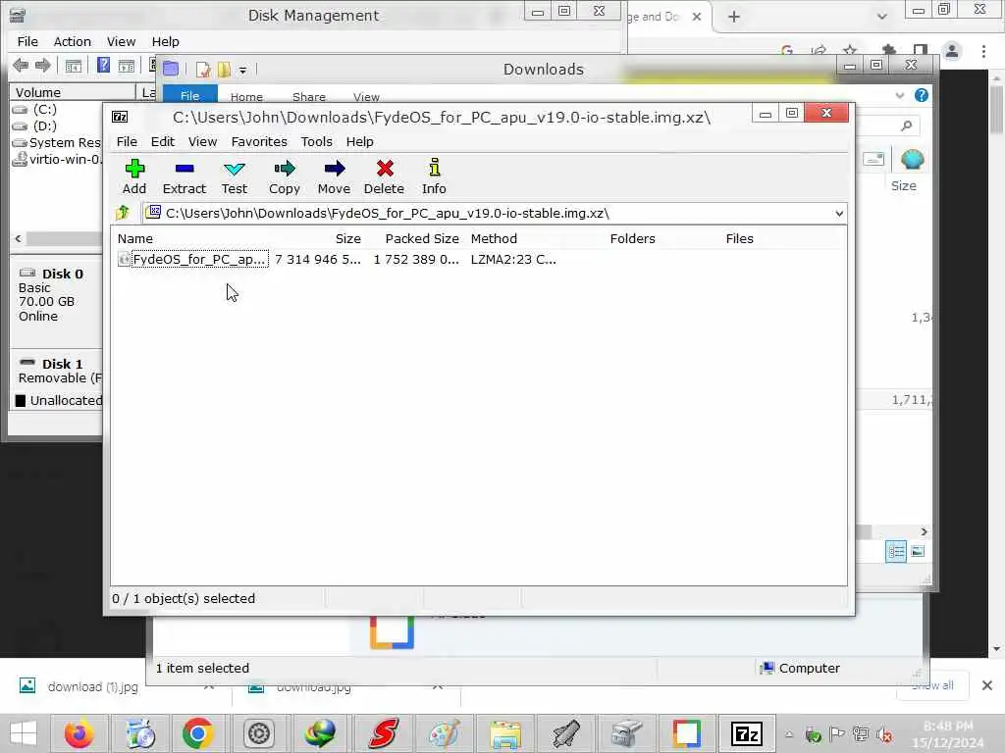The height and width of the screenshot is (753, 1005).
Task: Select the Move tool in 7-Zip
Action: click(x=334, y=176)
